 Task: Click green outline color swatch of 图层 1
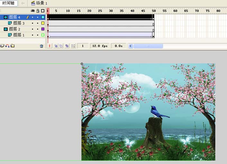pos(43,35)
